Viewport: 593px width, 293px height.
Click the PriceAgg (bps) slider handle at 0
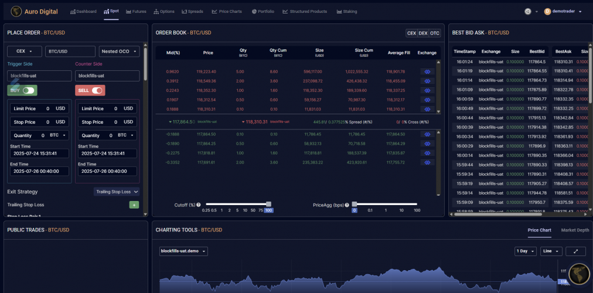click(355, 204)
